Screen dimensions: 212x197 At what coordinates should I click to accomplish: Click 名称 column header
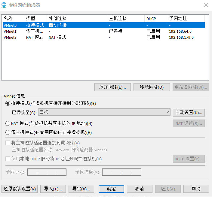click(14, 18)
